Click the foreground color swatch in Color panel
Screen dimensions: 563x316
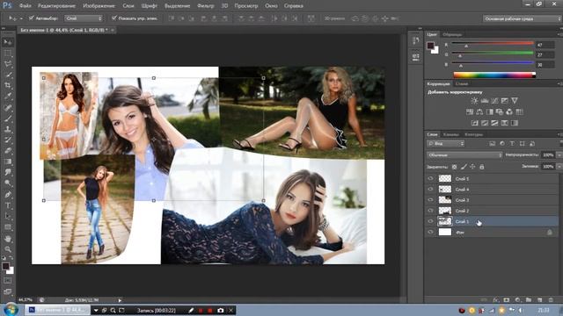pyautogui.click(x=430, y=46)
